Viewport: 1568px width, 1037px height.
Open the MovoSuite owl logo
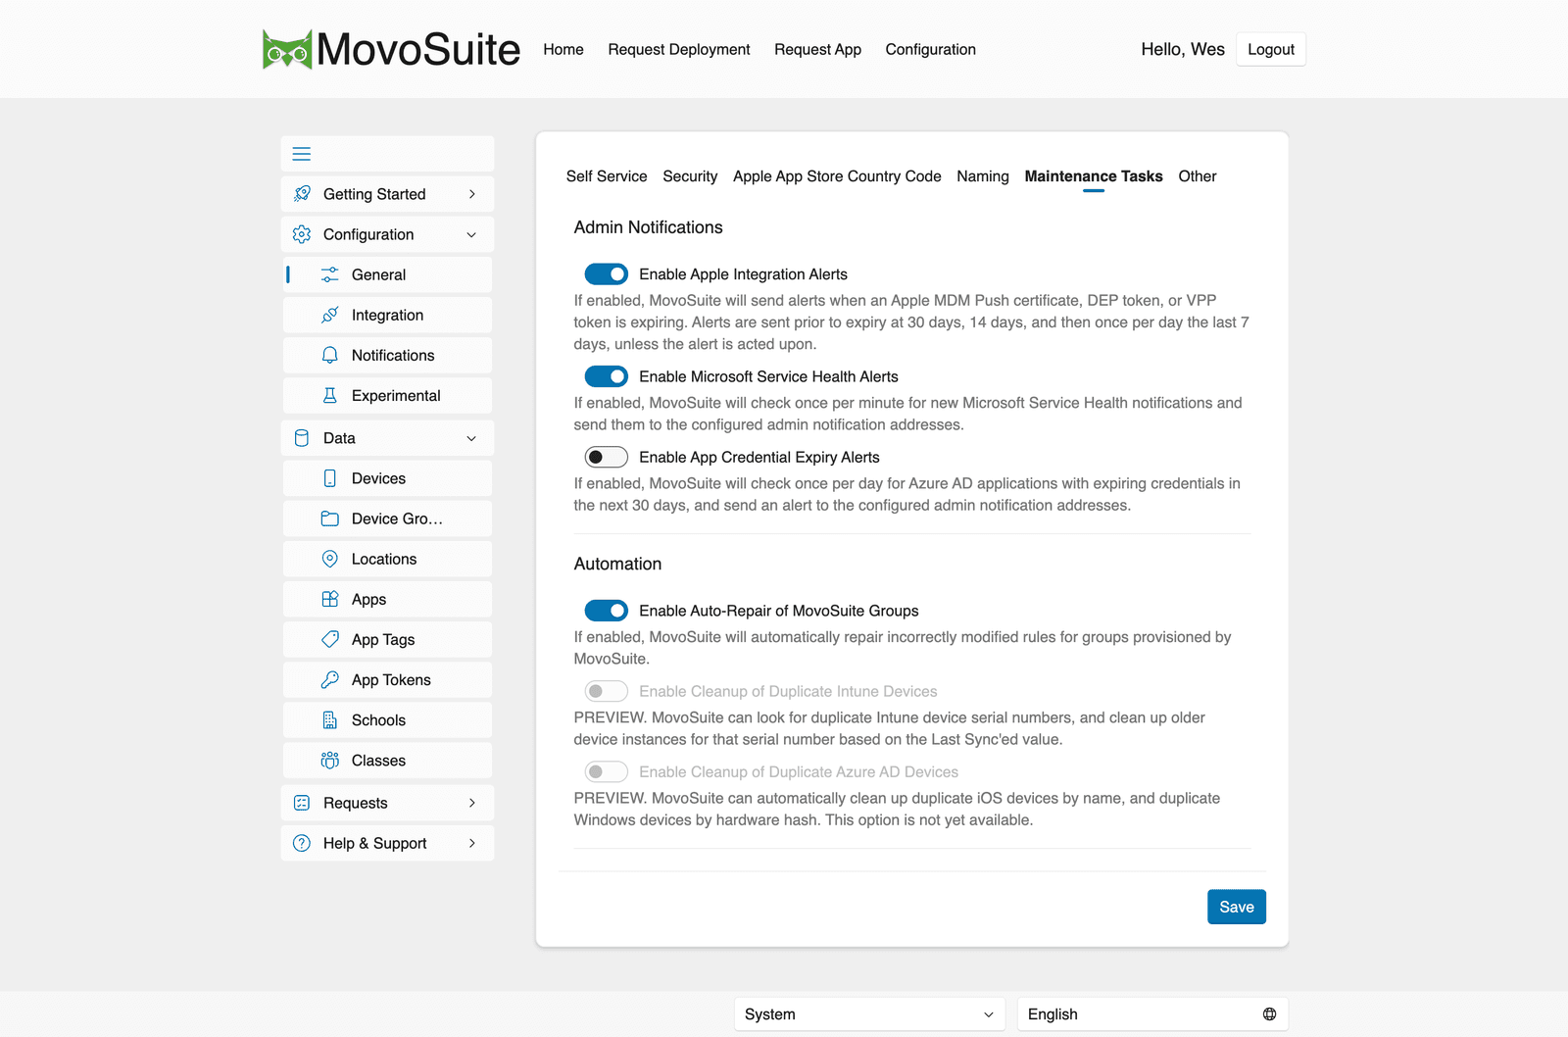287,49
